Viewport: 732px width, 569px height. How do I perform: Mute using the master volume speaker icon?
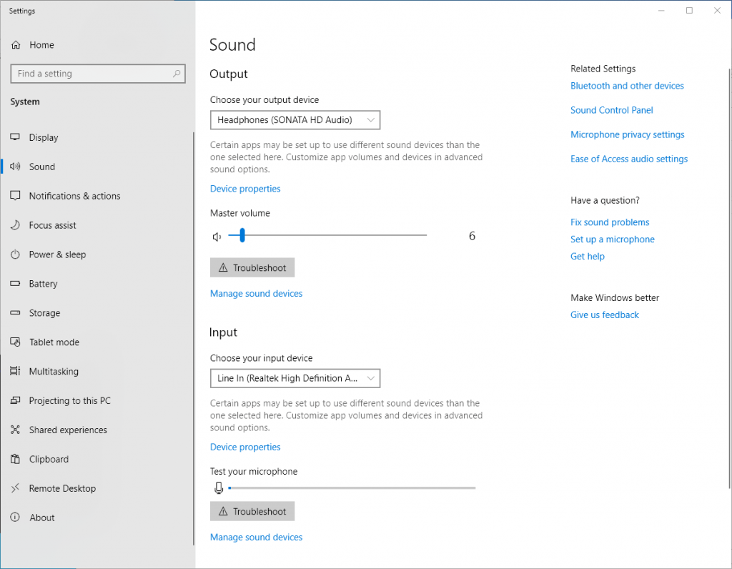(x=217, y=237)
